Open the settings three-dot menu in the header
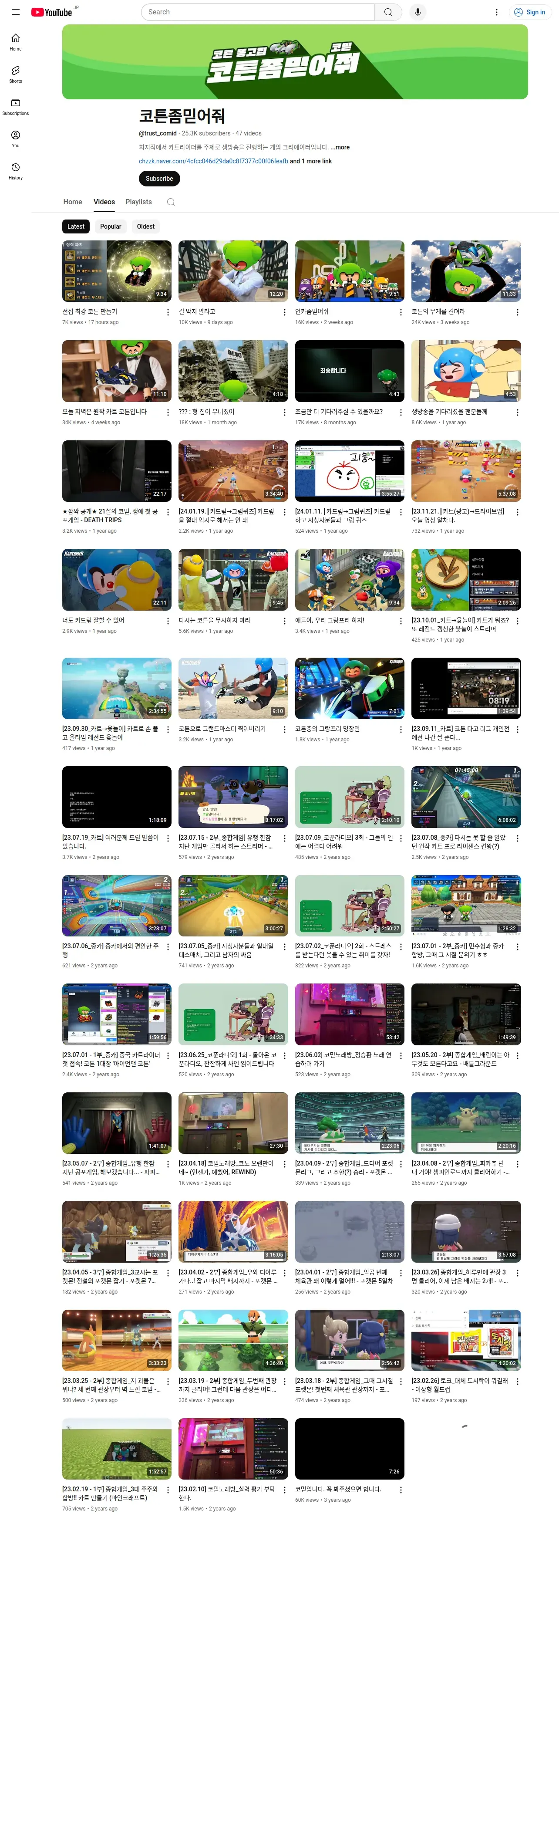The height and width of the screenshot is (1845, 559). pyautogui.click(x=496, y=12)
